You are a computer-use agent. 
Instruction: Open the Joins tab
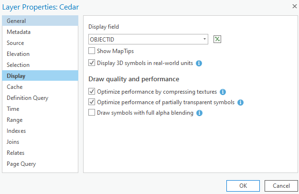coord(13,142)
